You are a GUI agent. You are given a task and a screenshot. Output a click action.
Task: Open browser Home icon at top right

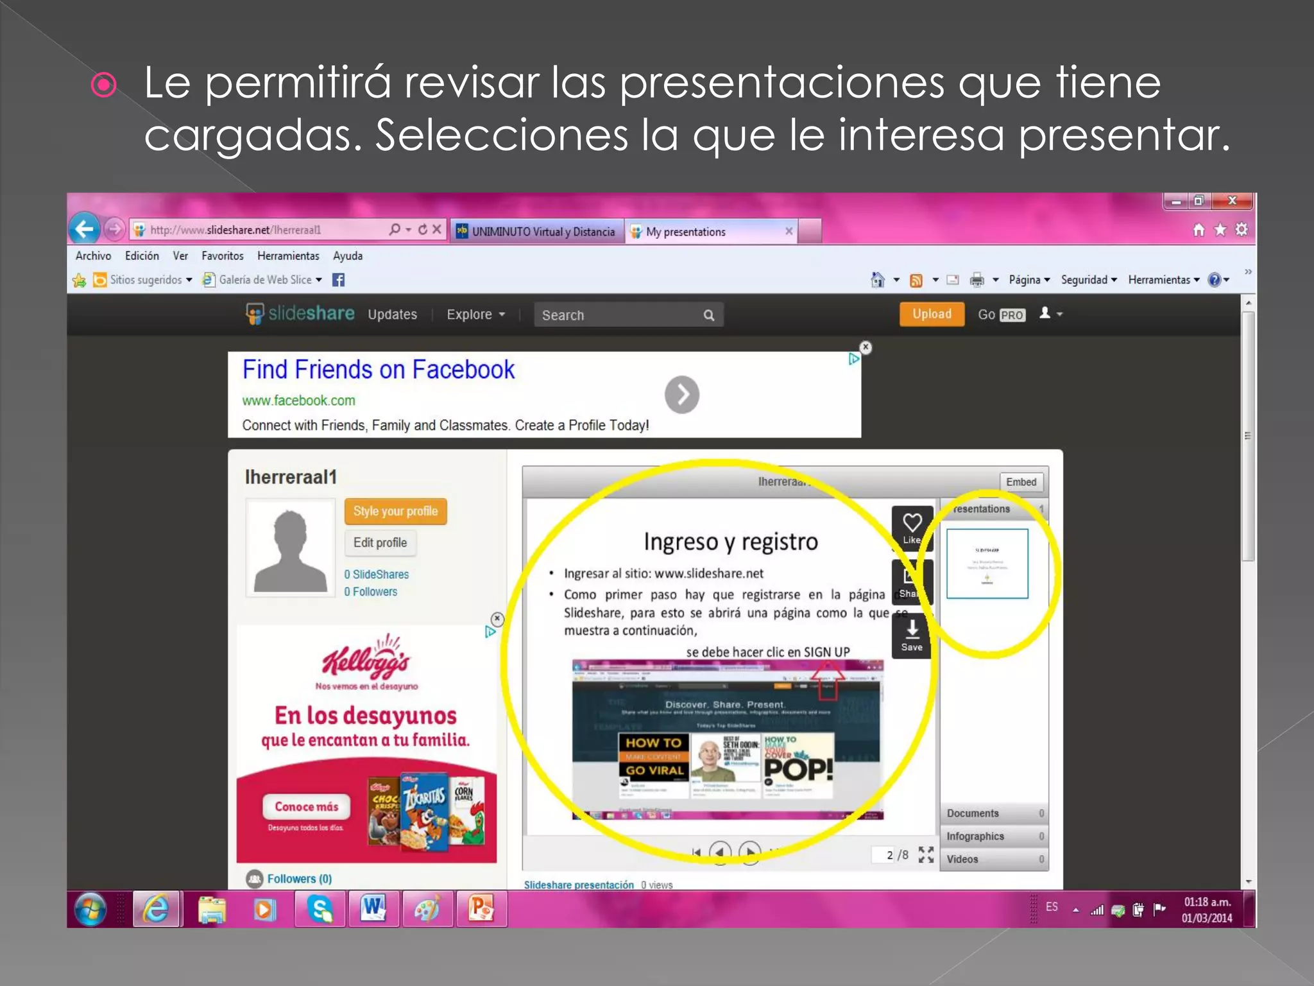click(x=1199, y=230)
